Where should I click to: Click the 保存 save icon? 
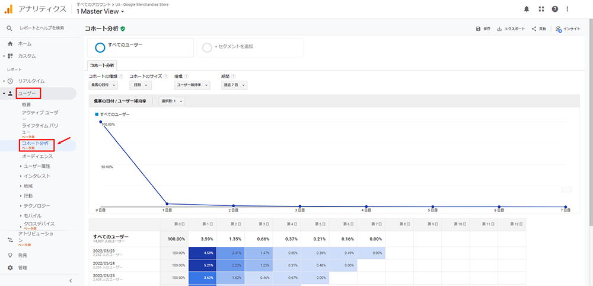click(478, 28)
